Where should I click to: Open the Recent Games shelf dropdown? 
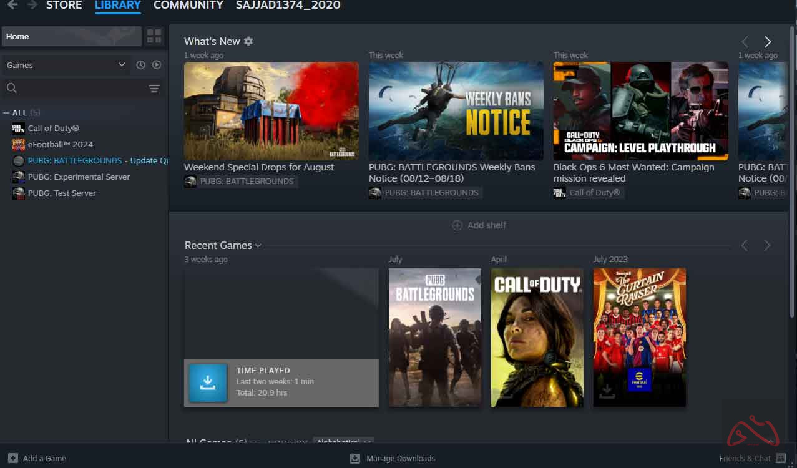tap(258, 246)
